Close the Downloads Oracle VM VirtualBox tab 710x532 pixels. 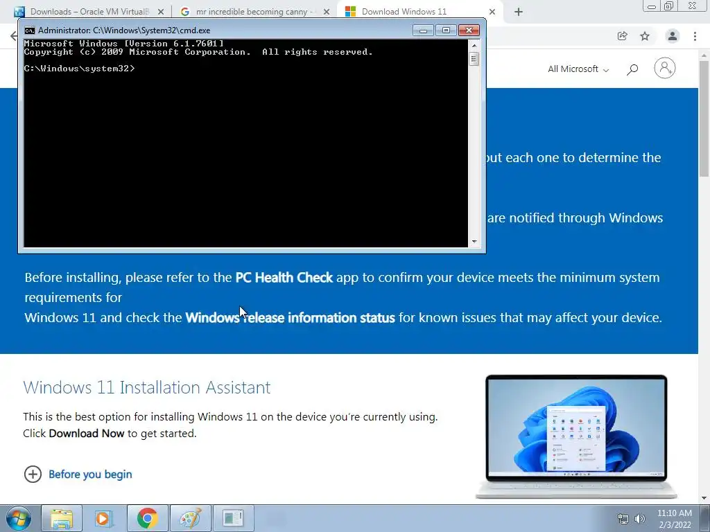161,12
